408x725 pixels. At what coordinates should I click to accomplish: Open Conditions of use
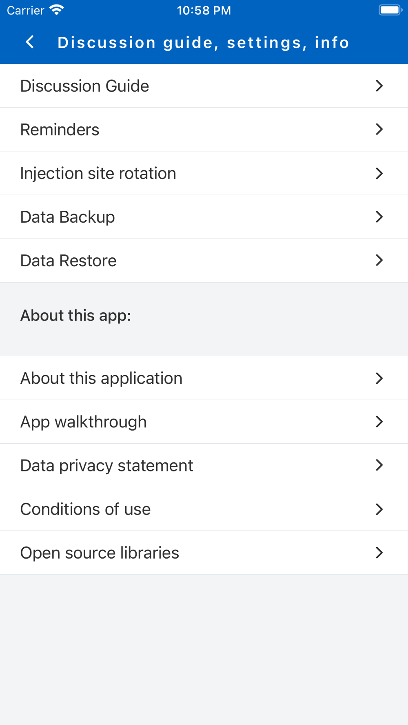pos(204,509)
